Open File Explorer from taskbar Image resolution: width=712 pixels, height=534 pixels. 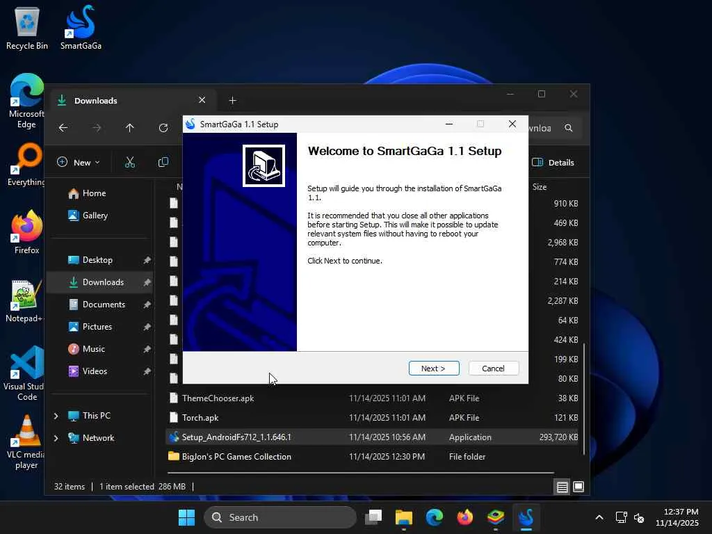click(404, 517)
